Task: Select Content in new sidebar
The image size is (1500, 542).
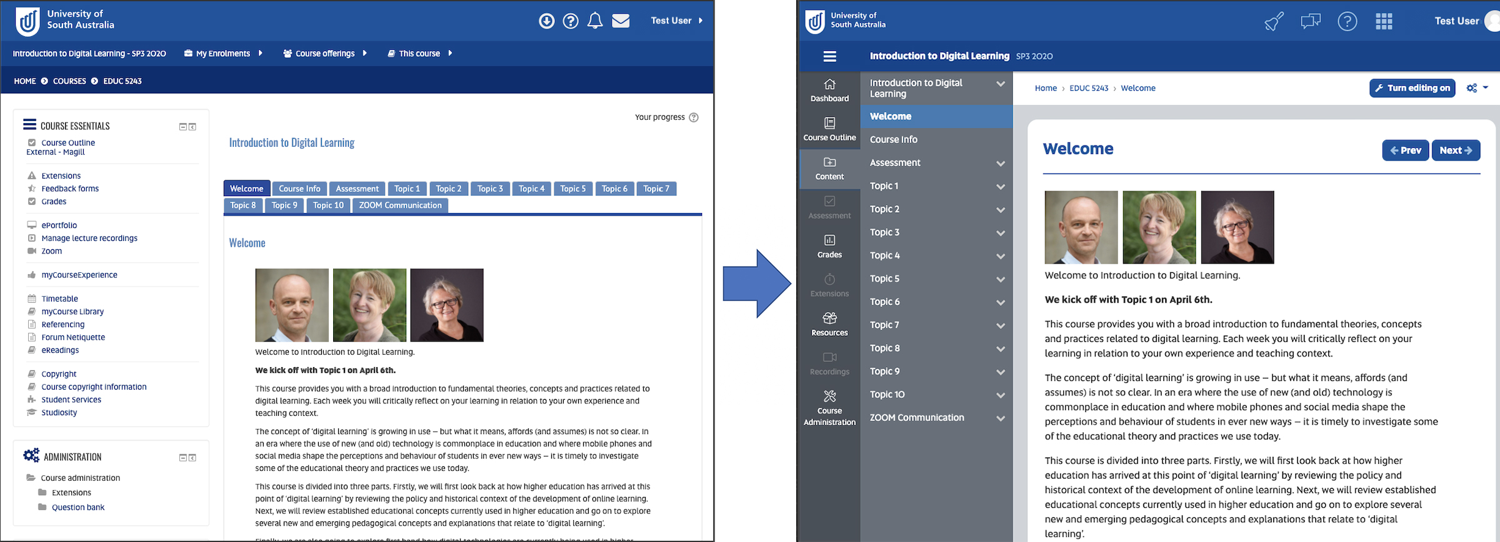Action: point(829,169)
